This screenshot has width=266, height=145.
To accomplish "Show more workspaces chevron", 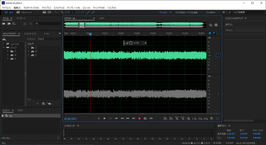I will (224, 12).
